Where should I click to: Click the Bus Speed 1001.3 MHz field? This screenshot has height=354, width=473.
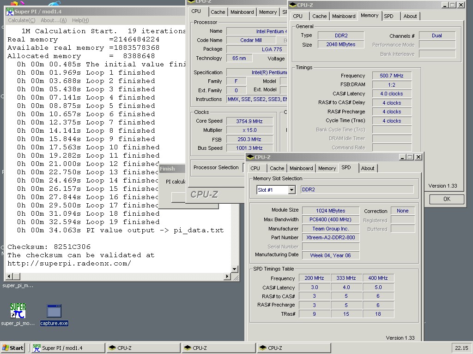click(x=249, y=148)
